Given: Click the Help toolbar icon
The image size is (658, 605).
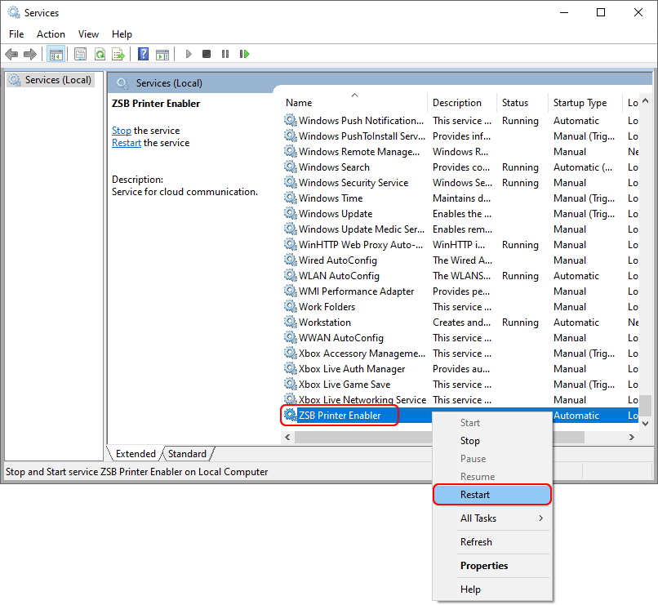Looking at the screenshot, I should 143,54.
